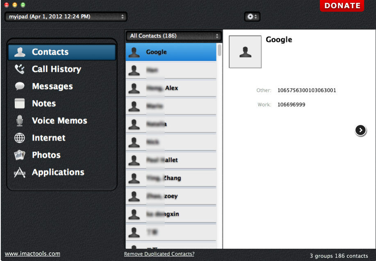Click the contact list scrollbar thumb

pos(219,50)
